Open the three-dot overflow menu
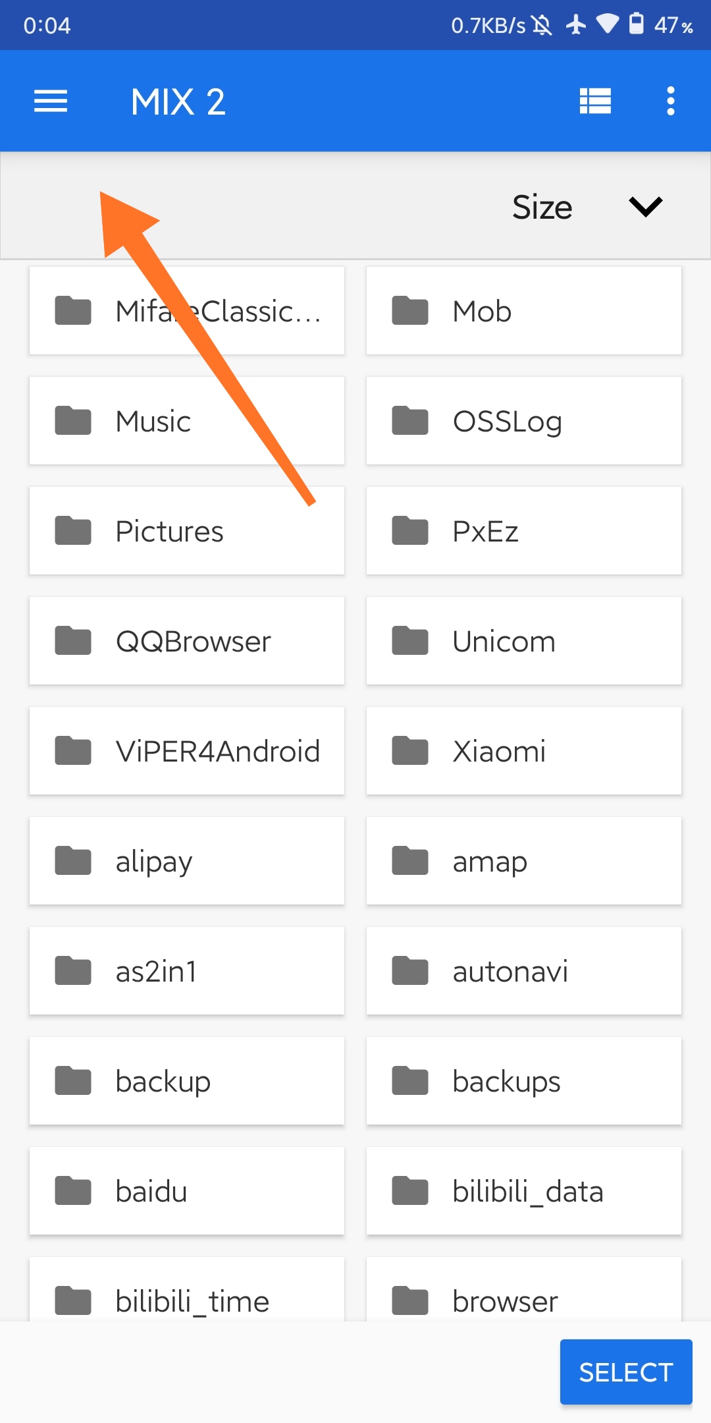Viewport: 711px width, 1423px height. (x=670, y=101)
